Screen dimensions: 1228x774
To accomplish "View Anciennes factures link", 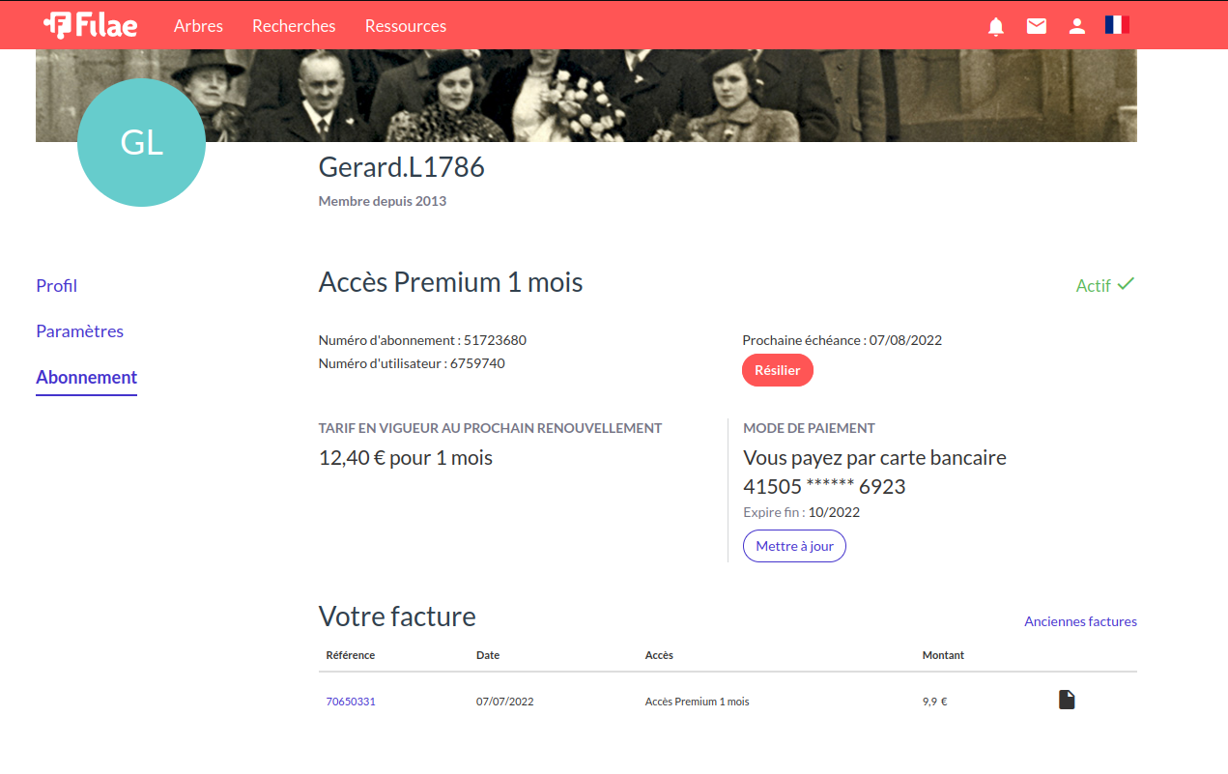I will click(1080, 621).
